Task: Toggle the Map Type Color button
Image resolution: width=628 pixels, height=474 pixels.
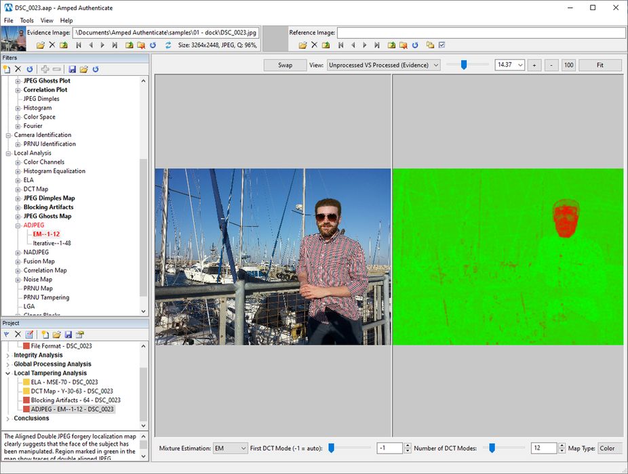Action: [x=610, y=448]
